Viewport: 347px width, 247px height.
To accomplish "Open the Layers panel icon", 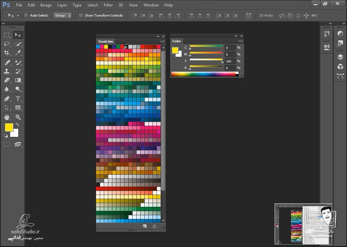I will [x=340, y=57].
